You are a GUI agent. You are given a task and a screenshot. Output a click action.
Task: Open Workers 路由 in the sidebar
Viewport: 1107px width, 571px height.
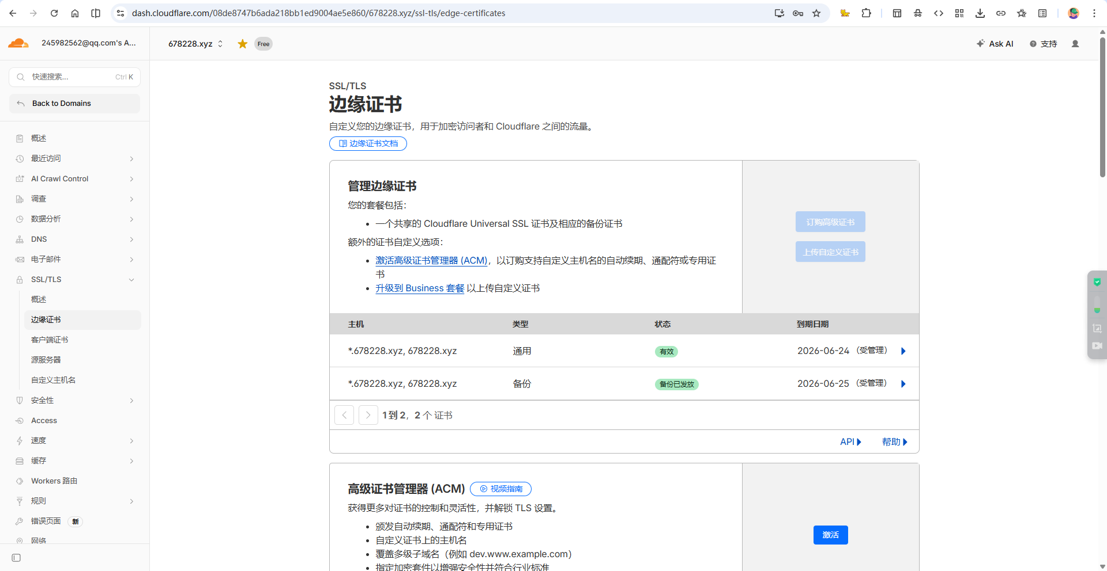coord(54,481)
